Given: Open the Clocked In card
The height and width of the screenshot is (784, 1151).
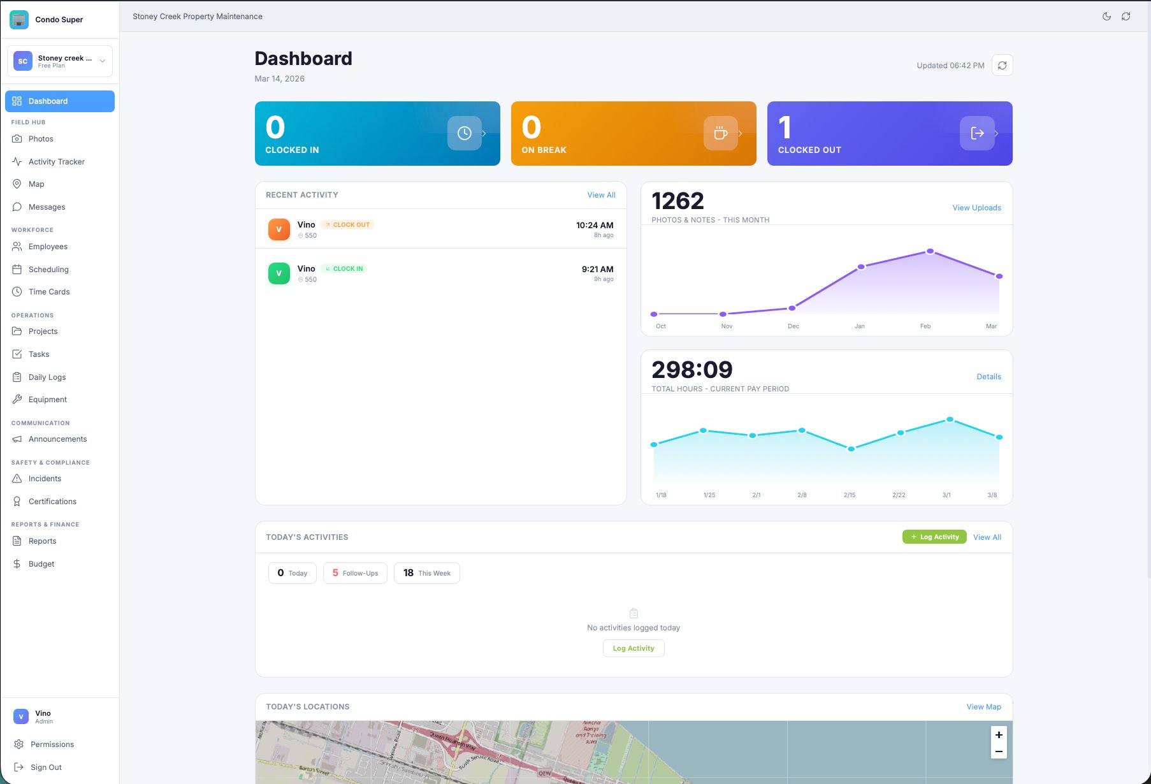Looking at the screenshot, I should pos(377,133).
